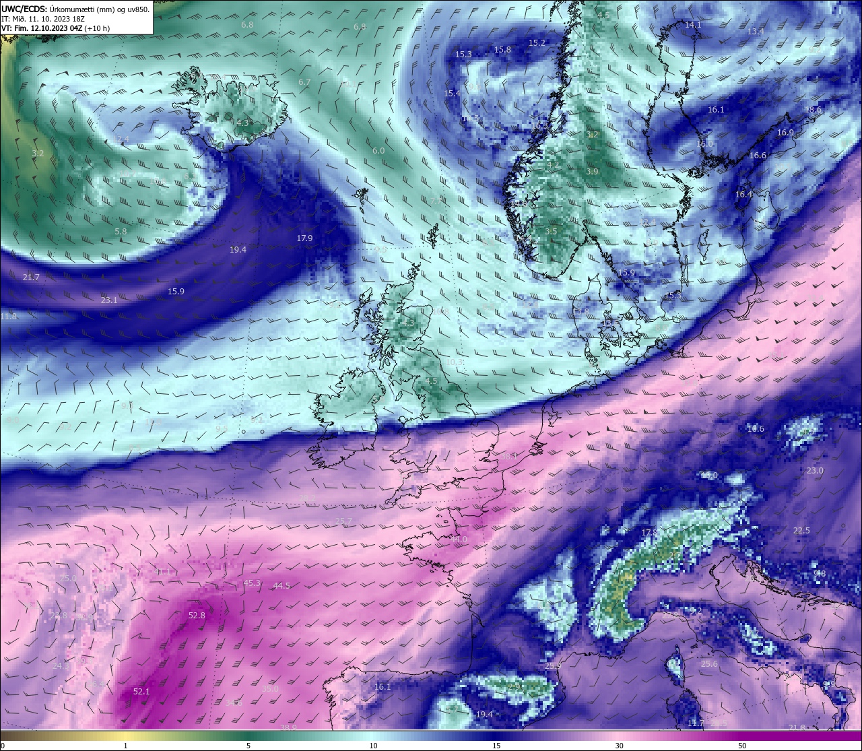This screenshot has height=751, width=862.
Task: Click the 14.1 value label
Action: pos(693,24)
